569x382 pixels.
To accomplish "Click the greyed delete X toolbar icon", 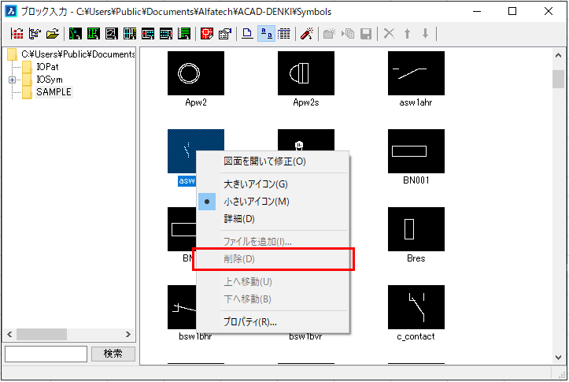I will click(x=389, y=34).
